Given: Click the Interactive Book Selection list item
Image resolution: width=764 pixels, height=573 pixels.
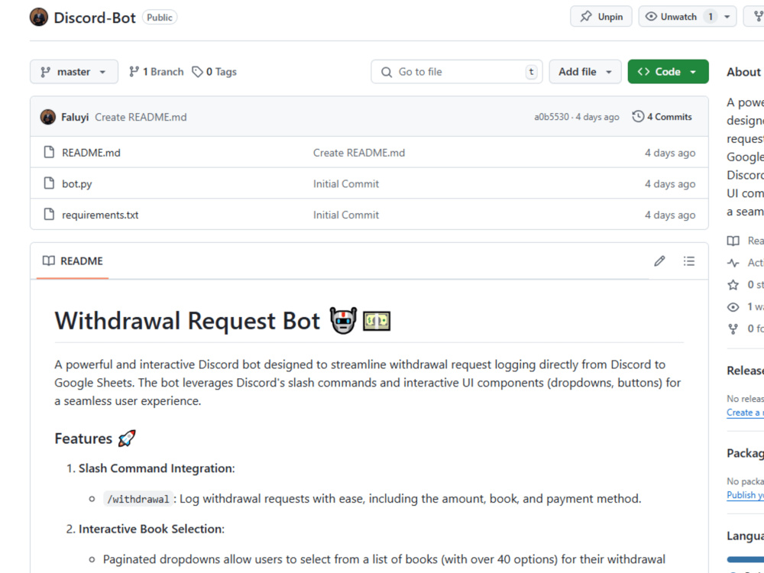Looking at the screenshot, I should click(151, 529).
